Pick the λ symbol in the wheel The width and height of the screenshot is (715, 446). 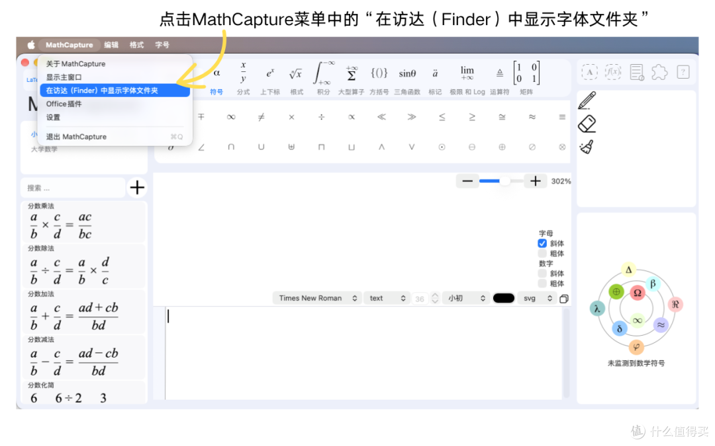597,309
